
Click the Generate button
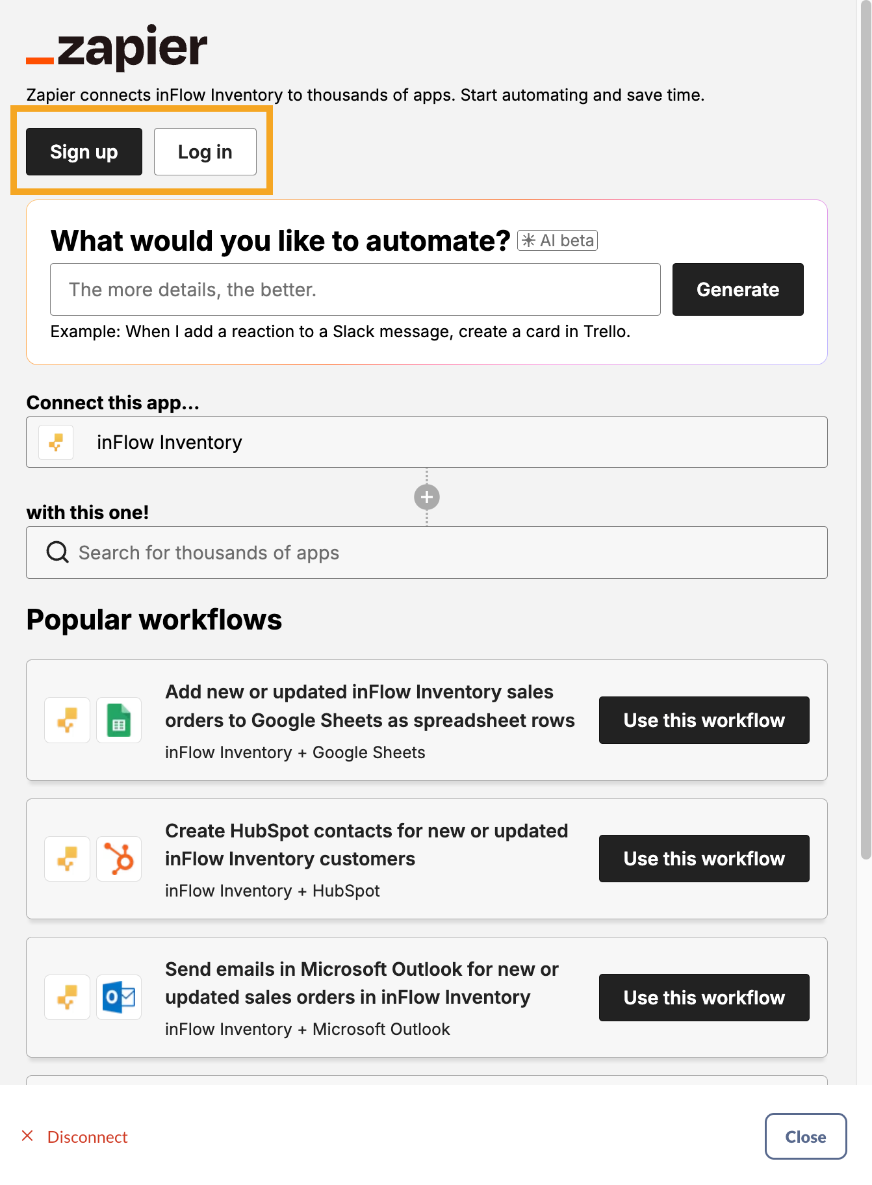click(737, 289)
